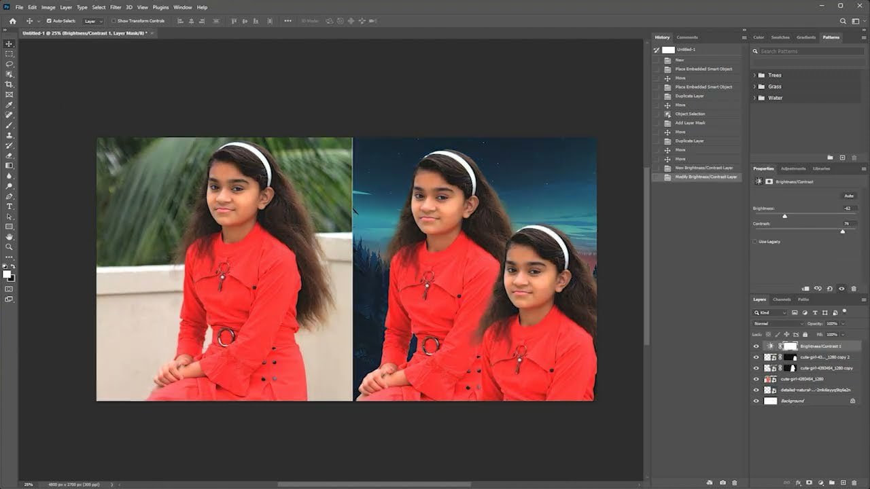Hide the cute-girl 1280 copy 2 layer
This screenshot has width=870, height=489.
point(756,357)
